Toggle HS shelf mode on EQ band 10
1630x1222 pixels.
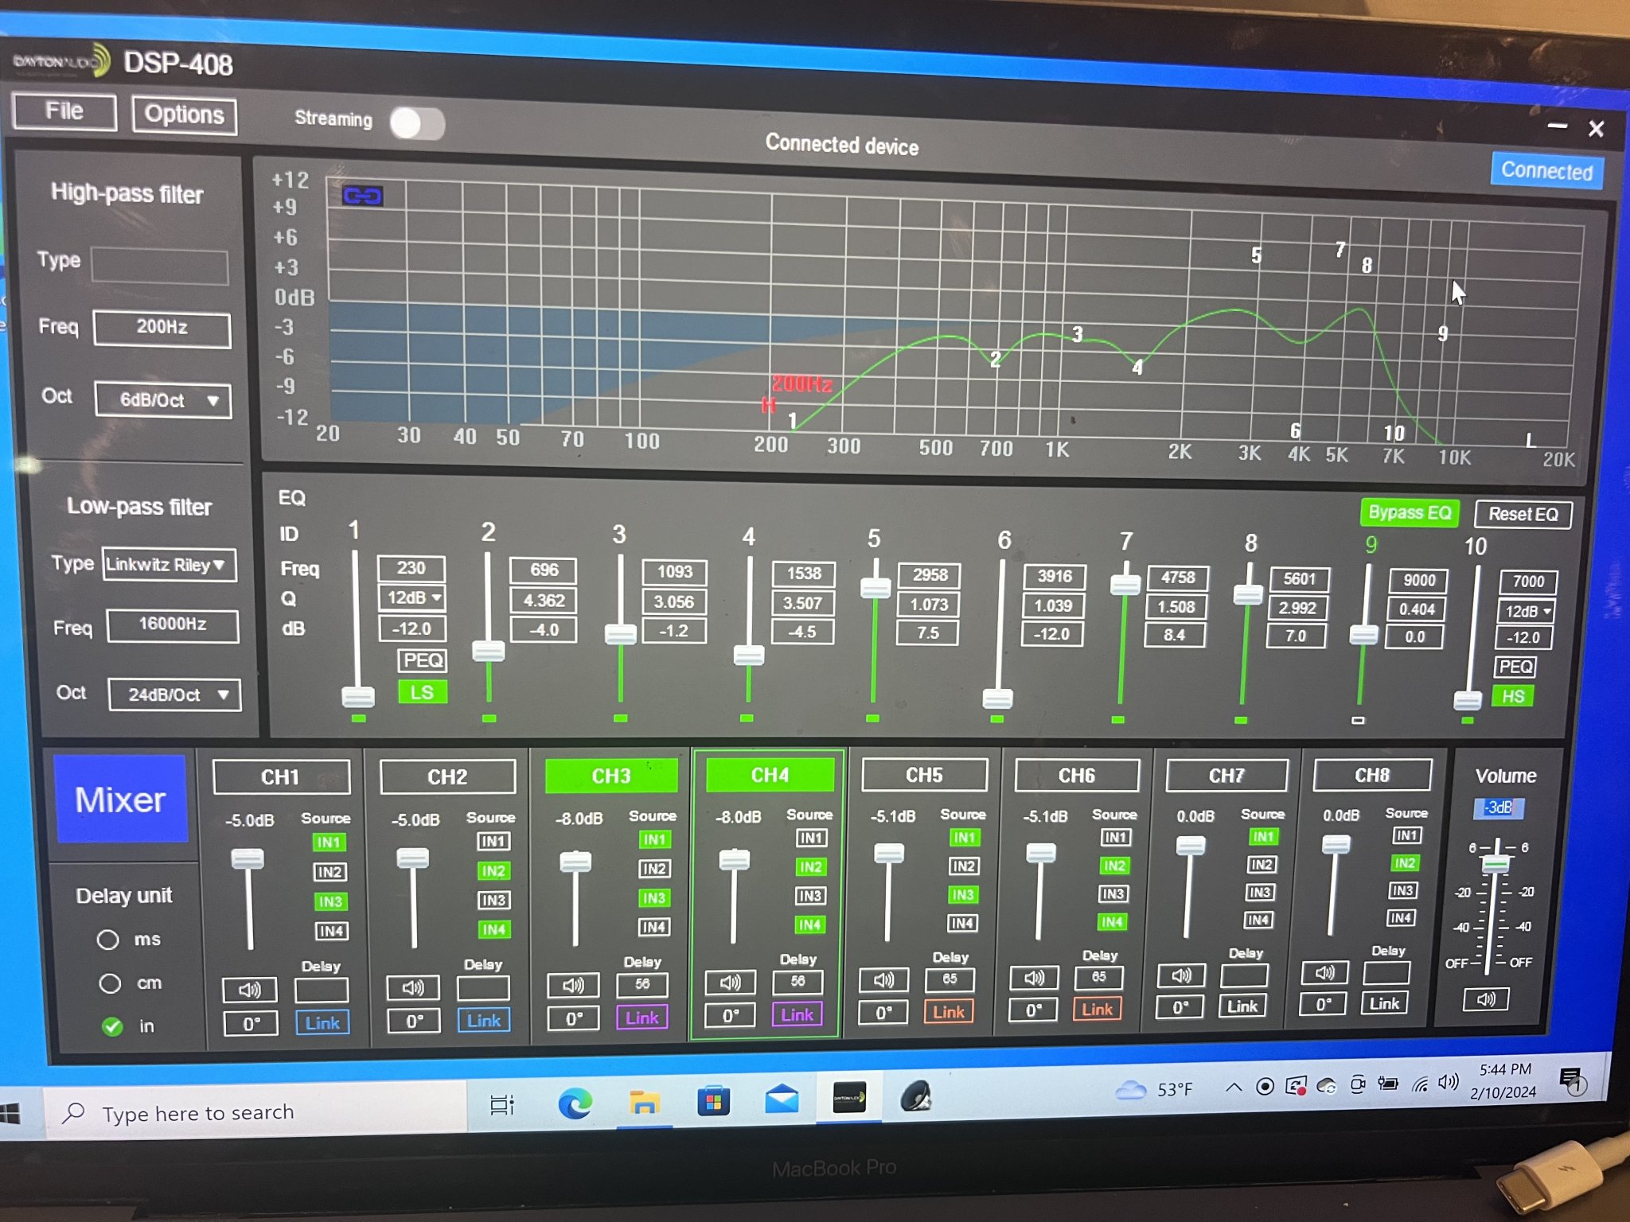(x=1512, y=696)
